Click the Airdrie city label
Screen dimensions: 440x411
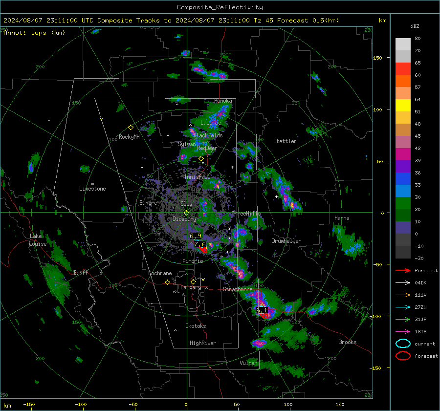[x=193, y=261]
